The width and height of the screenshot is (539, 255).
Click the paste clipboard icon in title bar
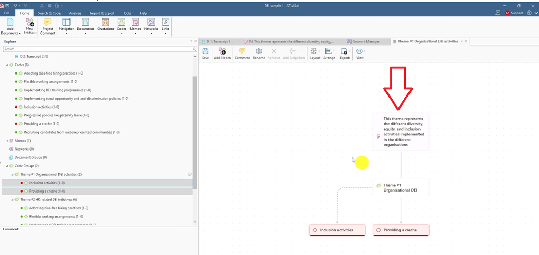(57, 5)
